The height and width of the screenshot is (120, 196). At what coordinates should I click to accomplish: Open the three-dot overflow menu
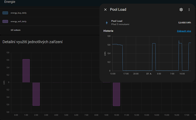click(189, 10)
